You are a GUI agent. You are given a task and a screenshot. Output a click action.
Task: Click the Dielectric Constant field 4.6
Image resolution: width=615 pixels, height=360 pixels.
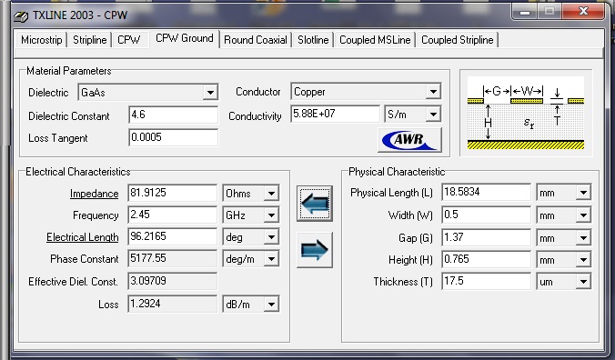(173, 115)
